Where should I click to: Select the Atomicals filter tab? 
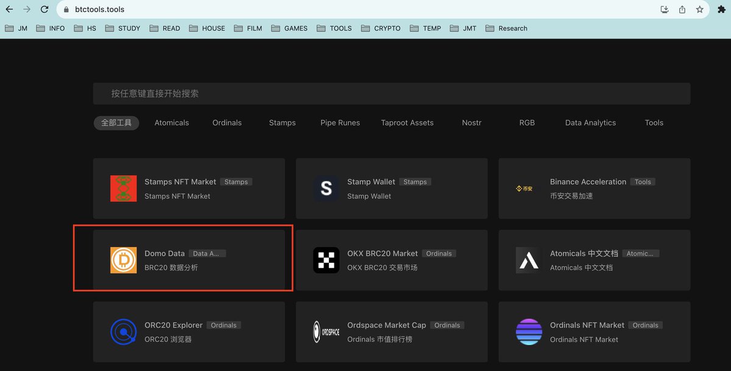coord(172,123)
